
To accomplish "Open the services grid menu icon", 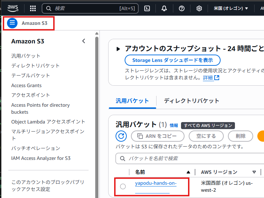I will [33, 8].
